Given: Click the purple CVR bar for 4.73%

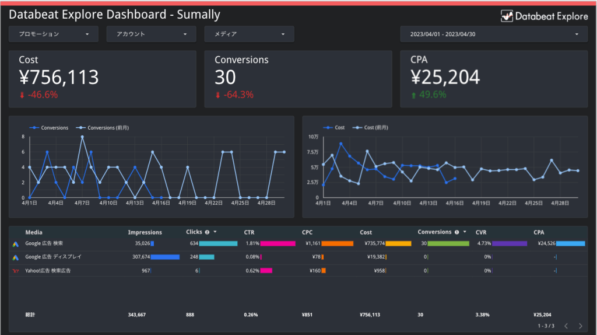Looking at the screenshot, I should pos(510,243).
